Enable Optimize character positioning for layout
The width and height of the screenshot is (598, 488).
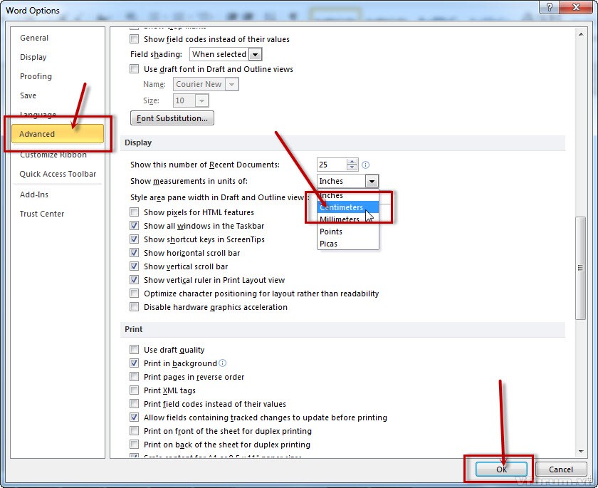tap(135, 294)
